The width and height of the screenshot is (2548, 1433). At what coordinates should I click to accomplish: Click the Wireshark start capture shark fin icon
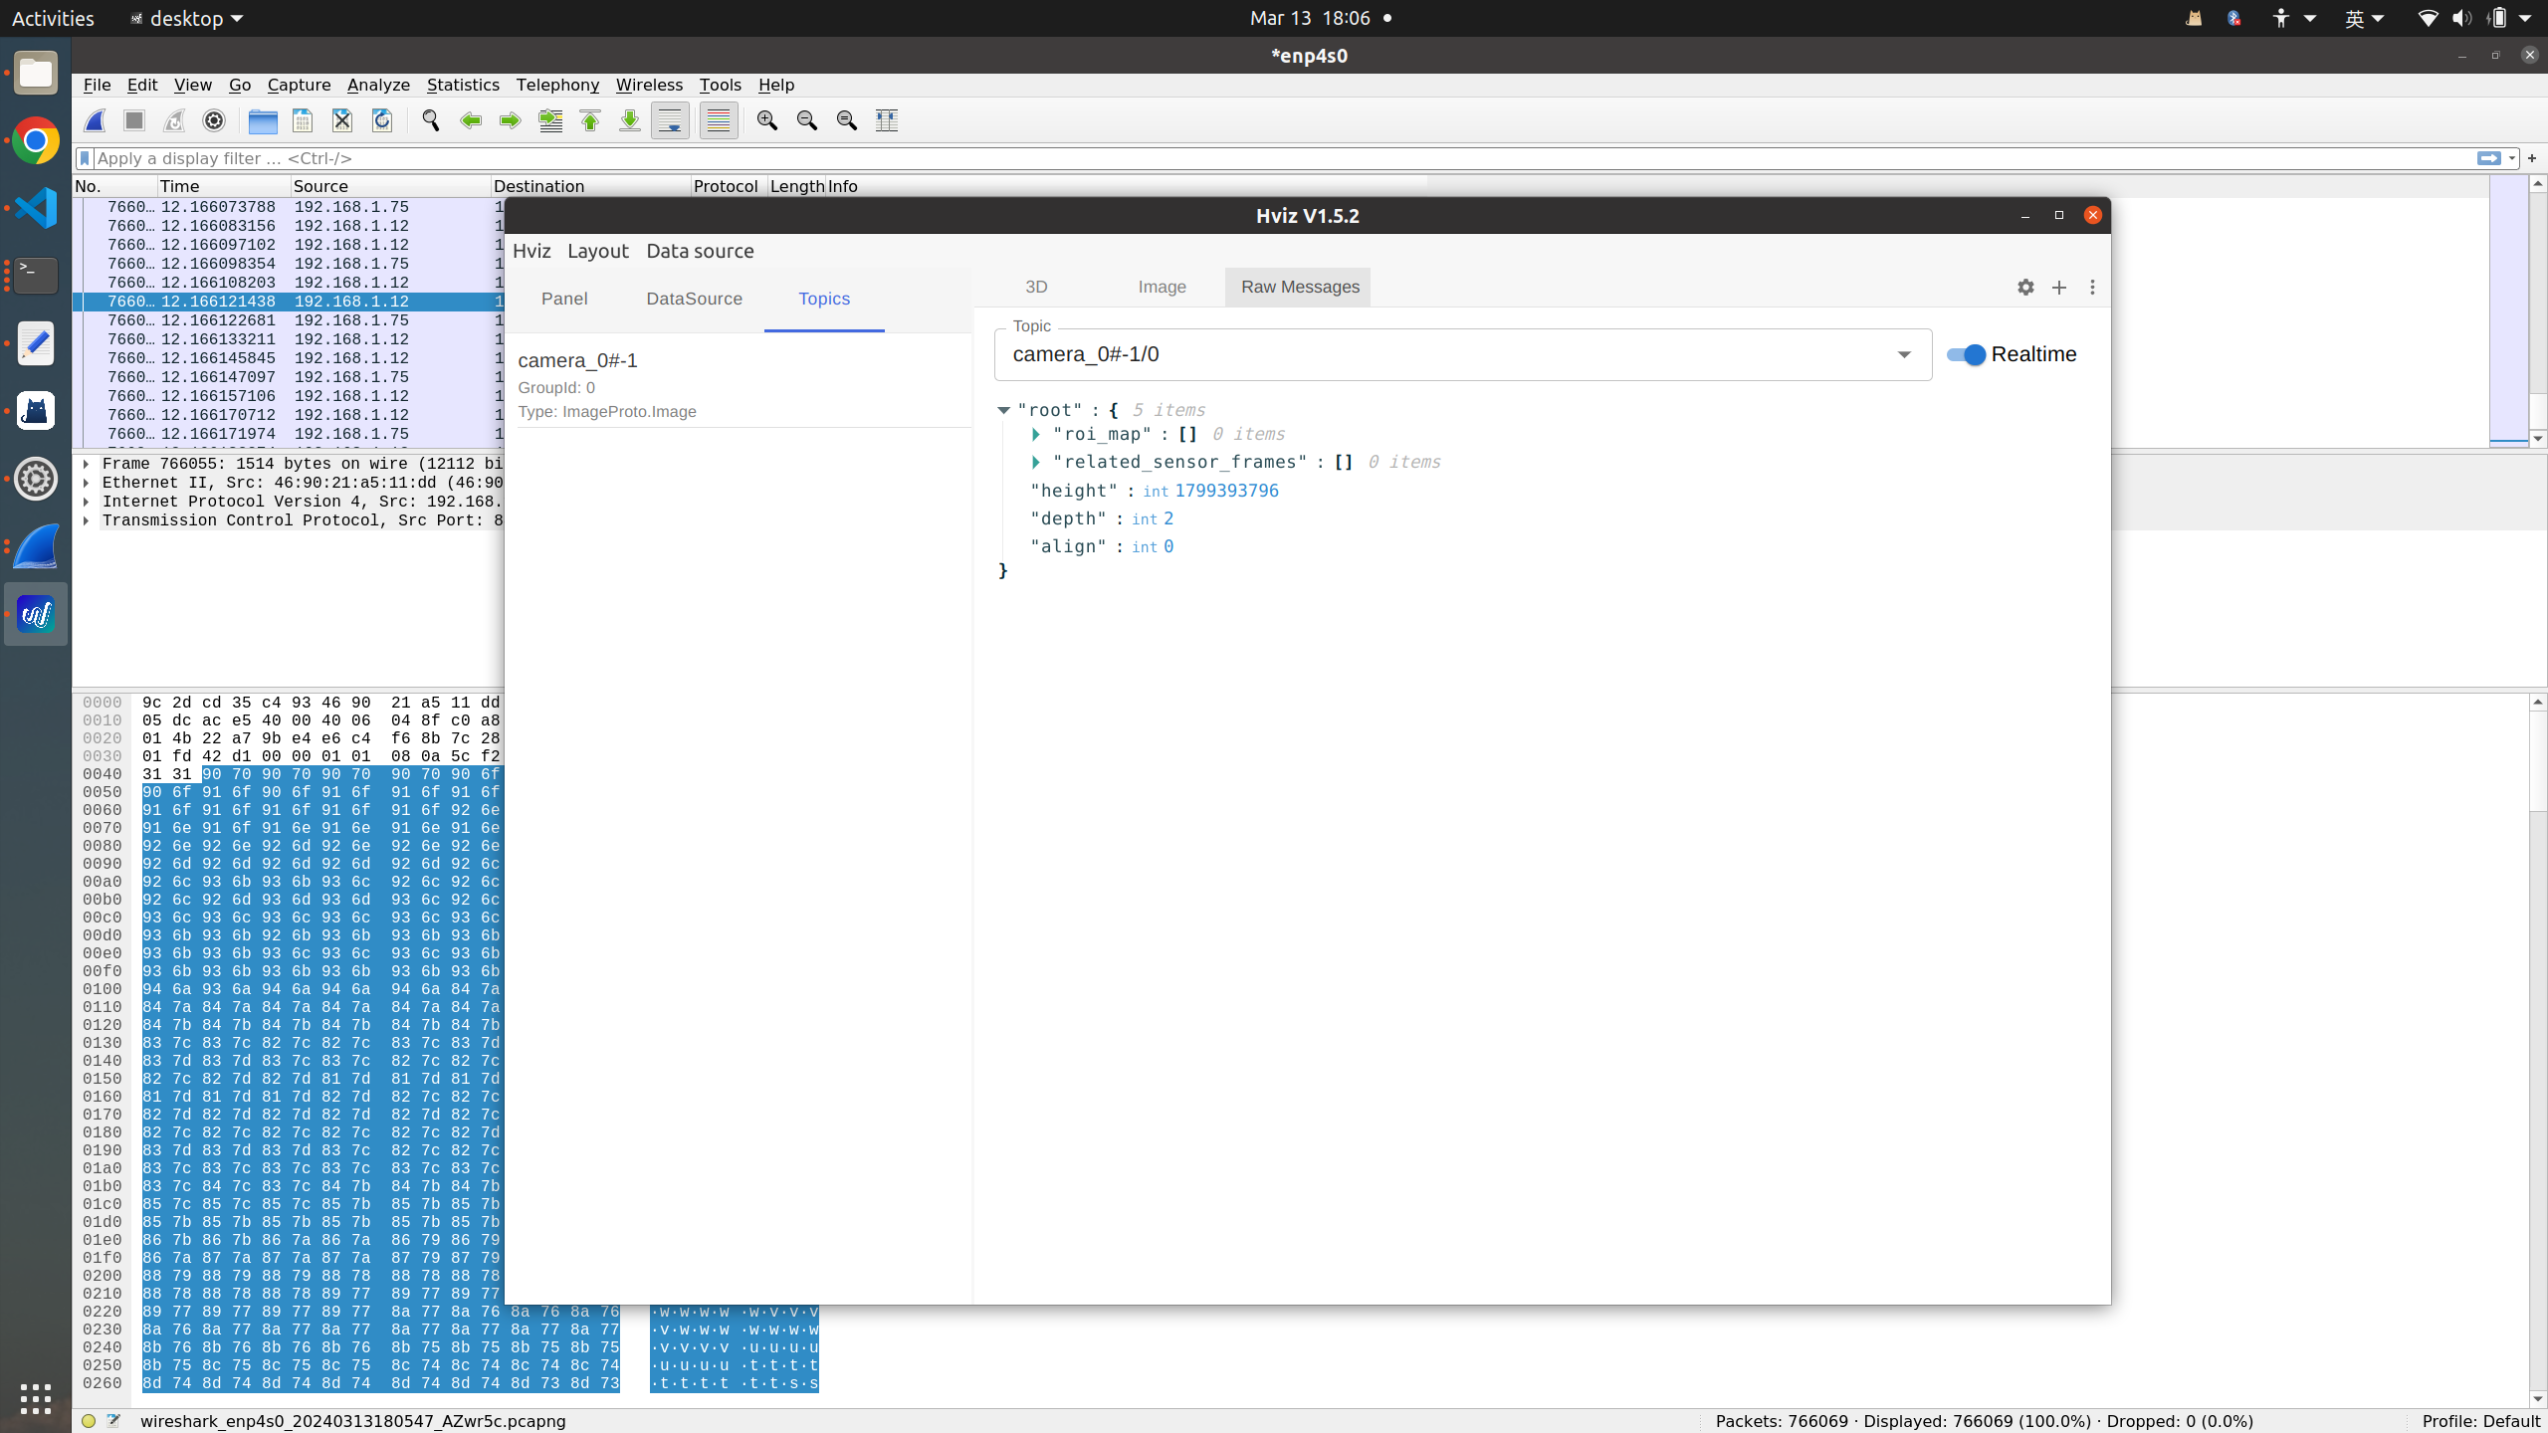pos(96,120)
